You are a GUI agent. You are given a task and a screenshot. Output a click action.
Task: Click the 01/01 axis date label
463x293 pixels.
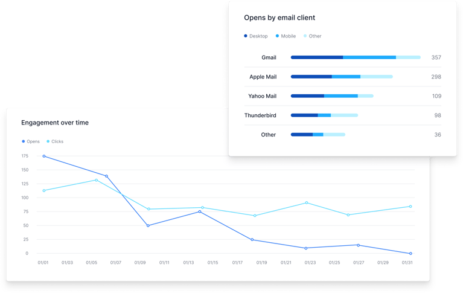43,263
